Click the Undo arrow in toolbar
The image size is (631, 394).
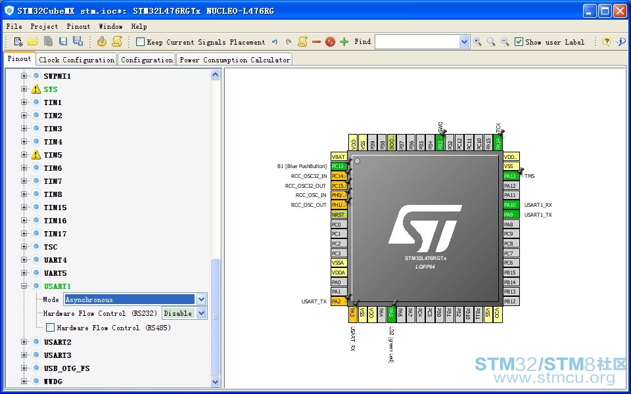click(x=275, y=42)
